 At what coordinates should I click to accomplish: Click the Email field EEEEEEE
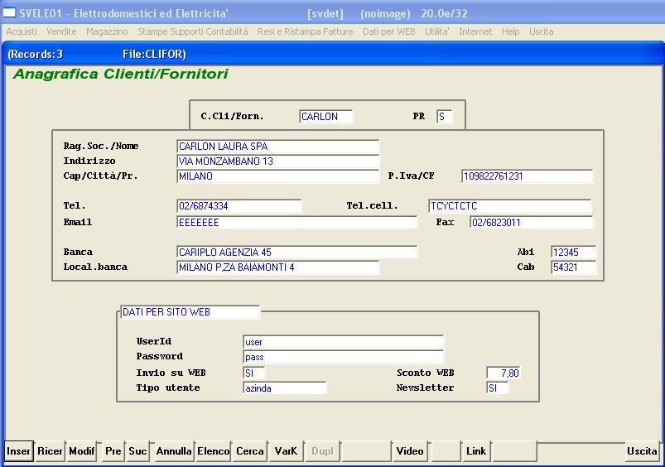tap(296, 222)
